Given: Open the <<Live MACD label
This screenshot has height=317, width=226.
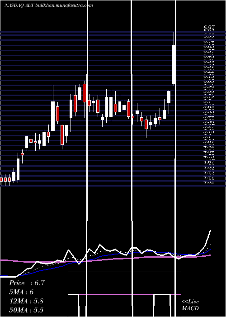Looking at the screenshot, I should pos(190,305).
